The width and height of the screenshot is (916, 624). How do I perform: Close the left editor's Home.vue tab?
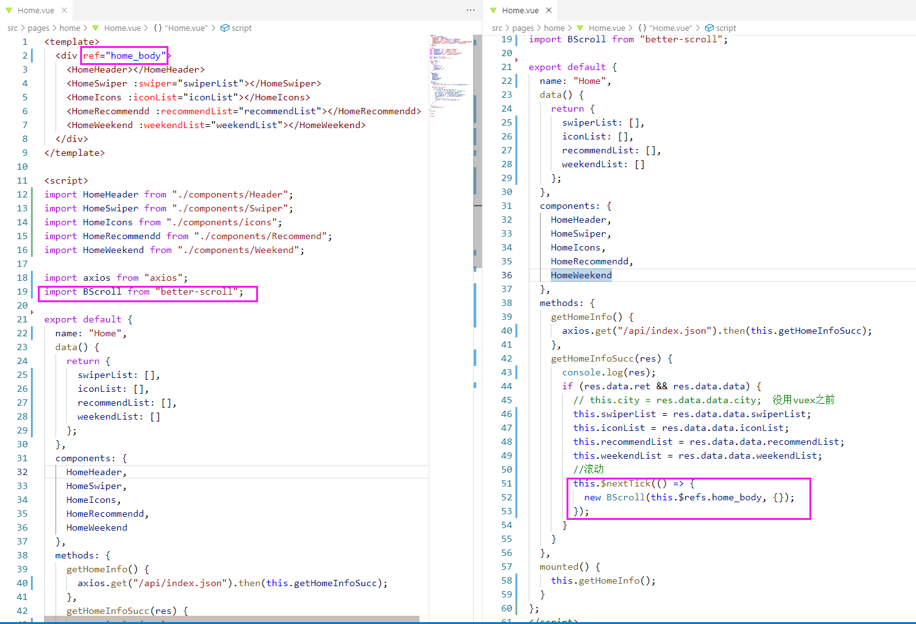(64, 10)
